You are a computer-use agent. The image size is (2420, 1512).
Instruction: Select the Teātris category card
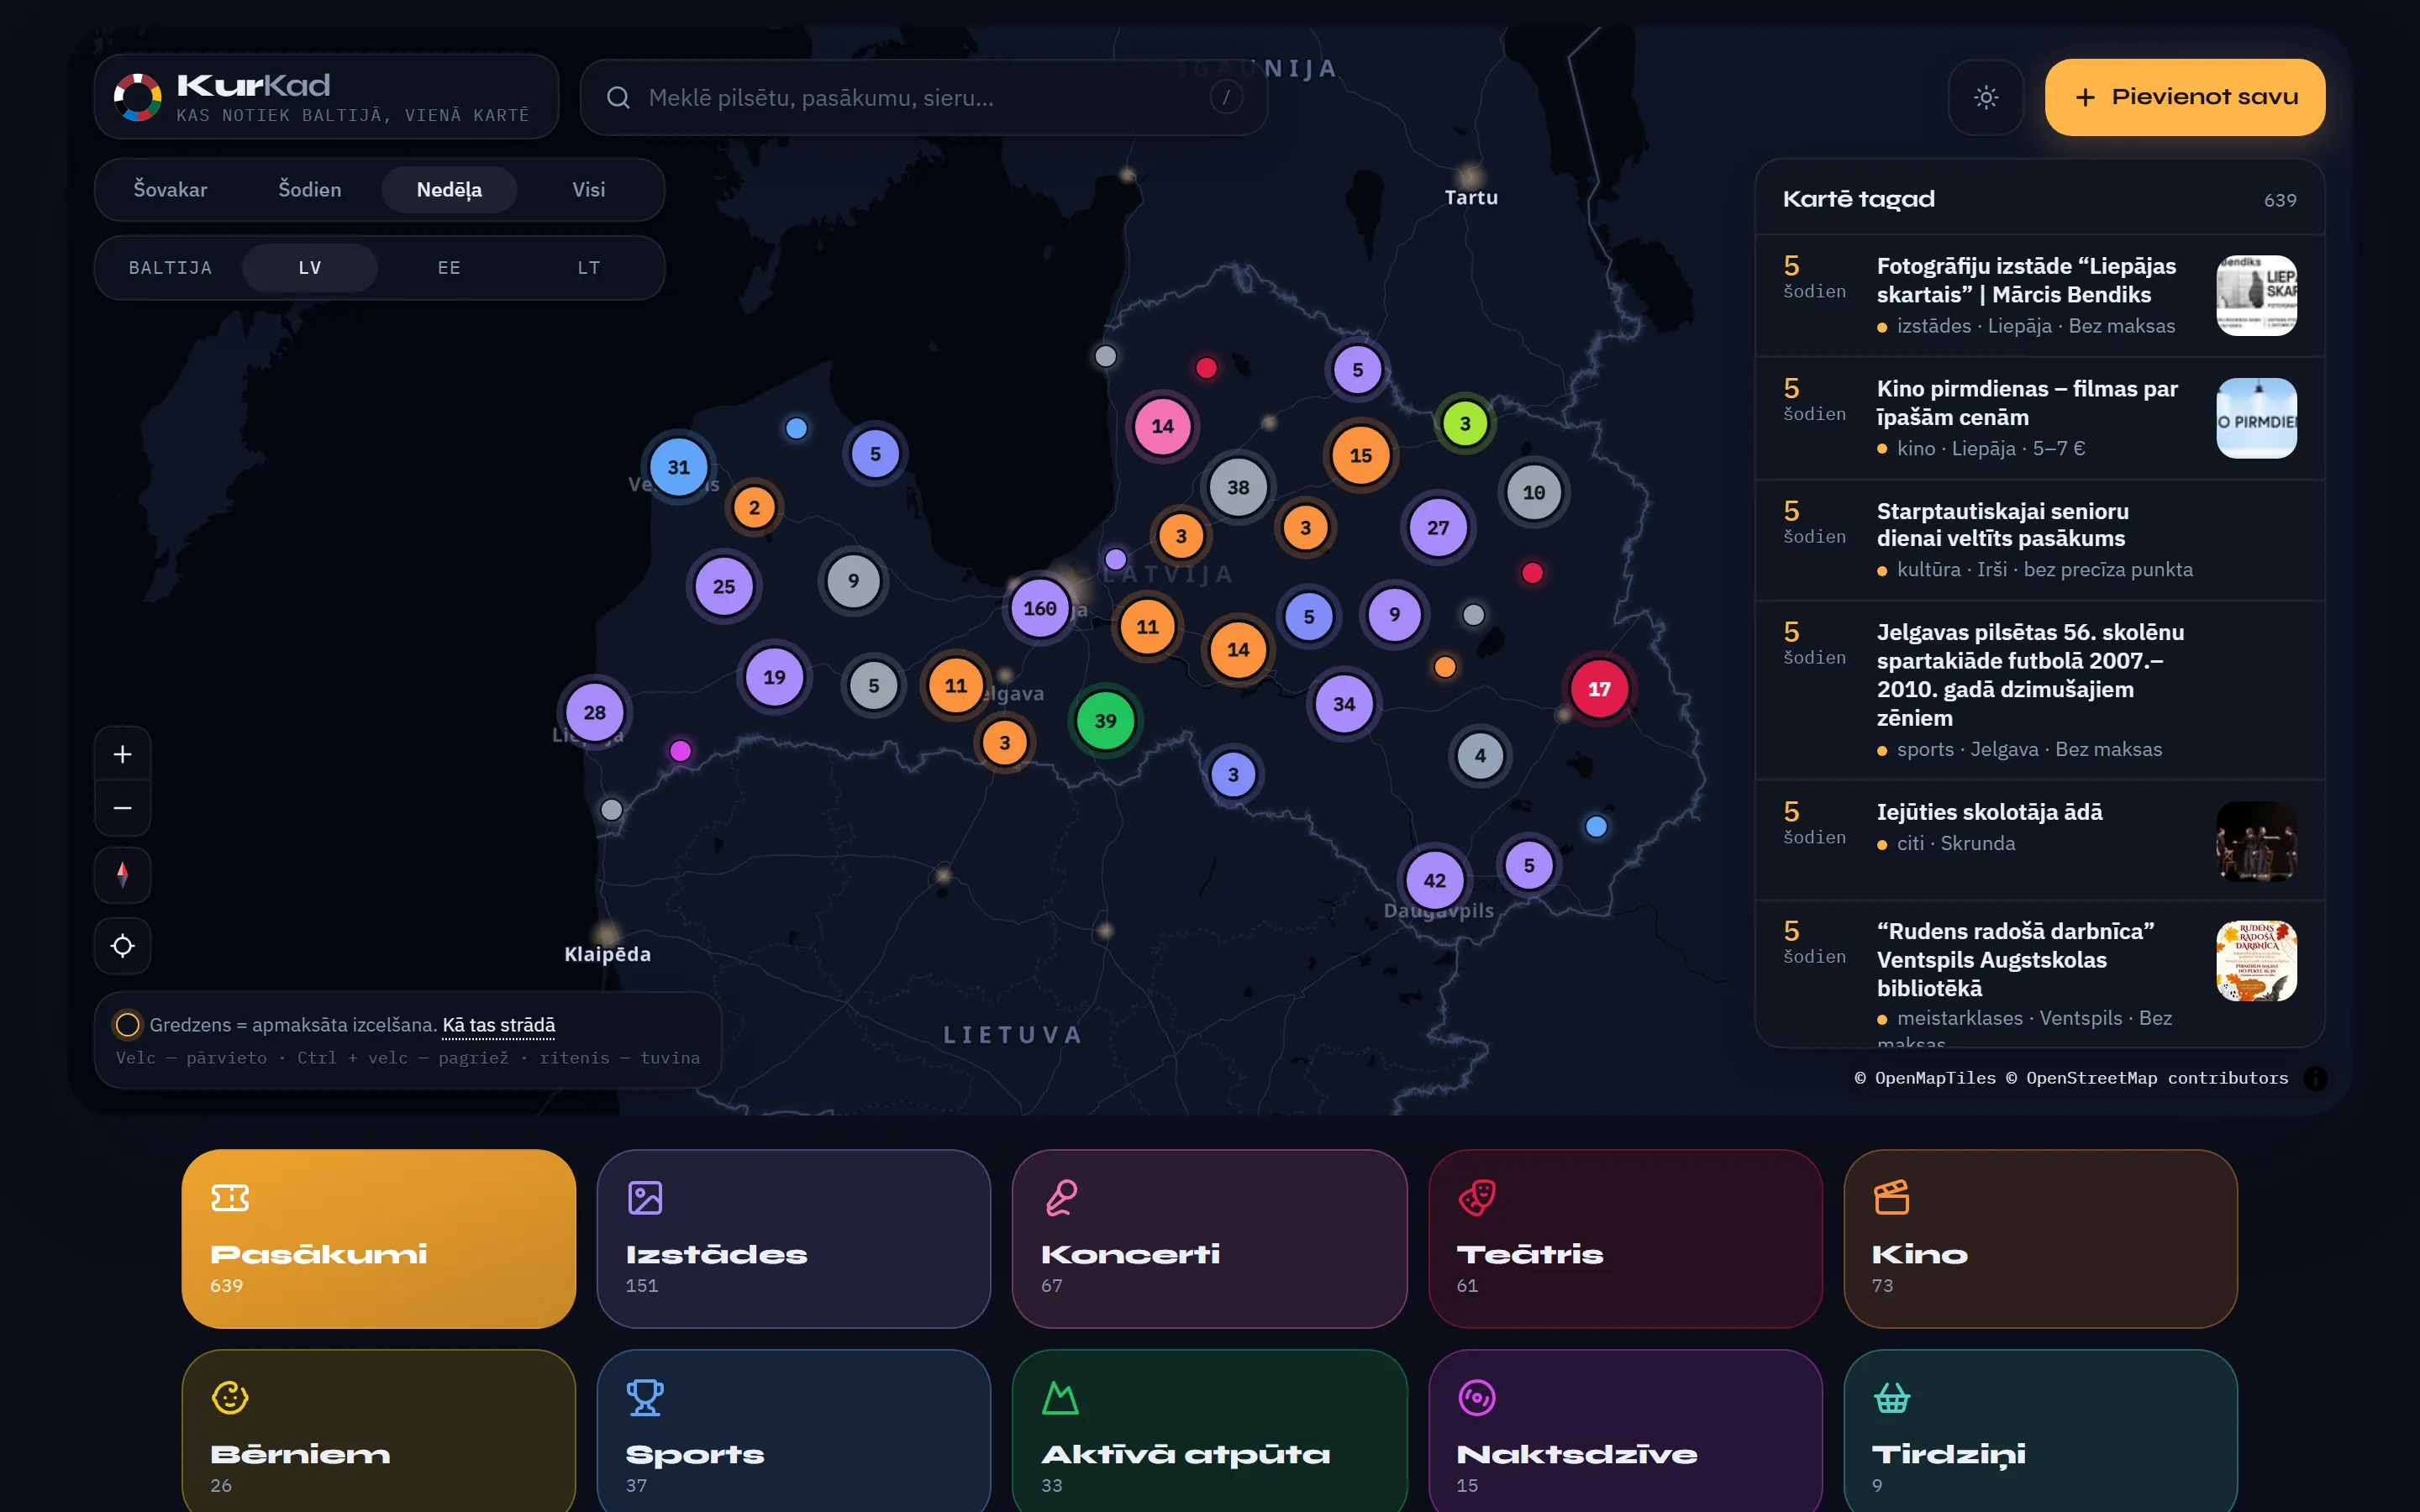tap(1625, 1238)
